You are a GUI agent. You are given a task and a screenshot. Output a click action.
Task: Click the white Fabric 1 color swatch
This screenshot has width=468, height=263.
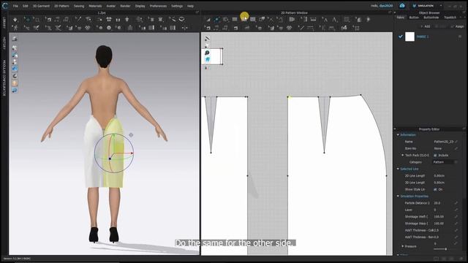coord(409,37)
